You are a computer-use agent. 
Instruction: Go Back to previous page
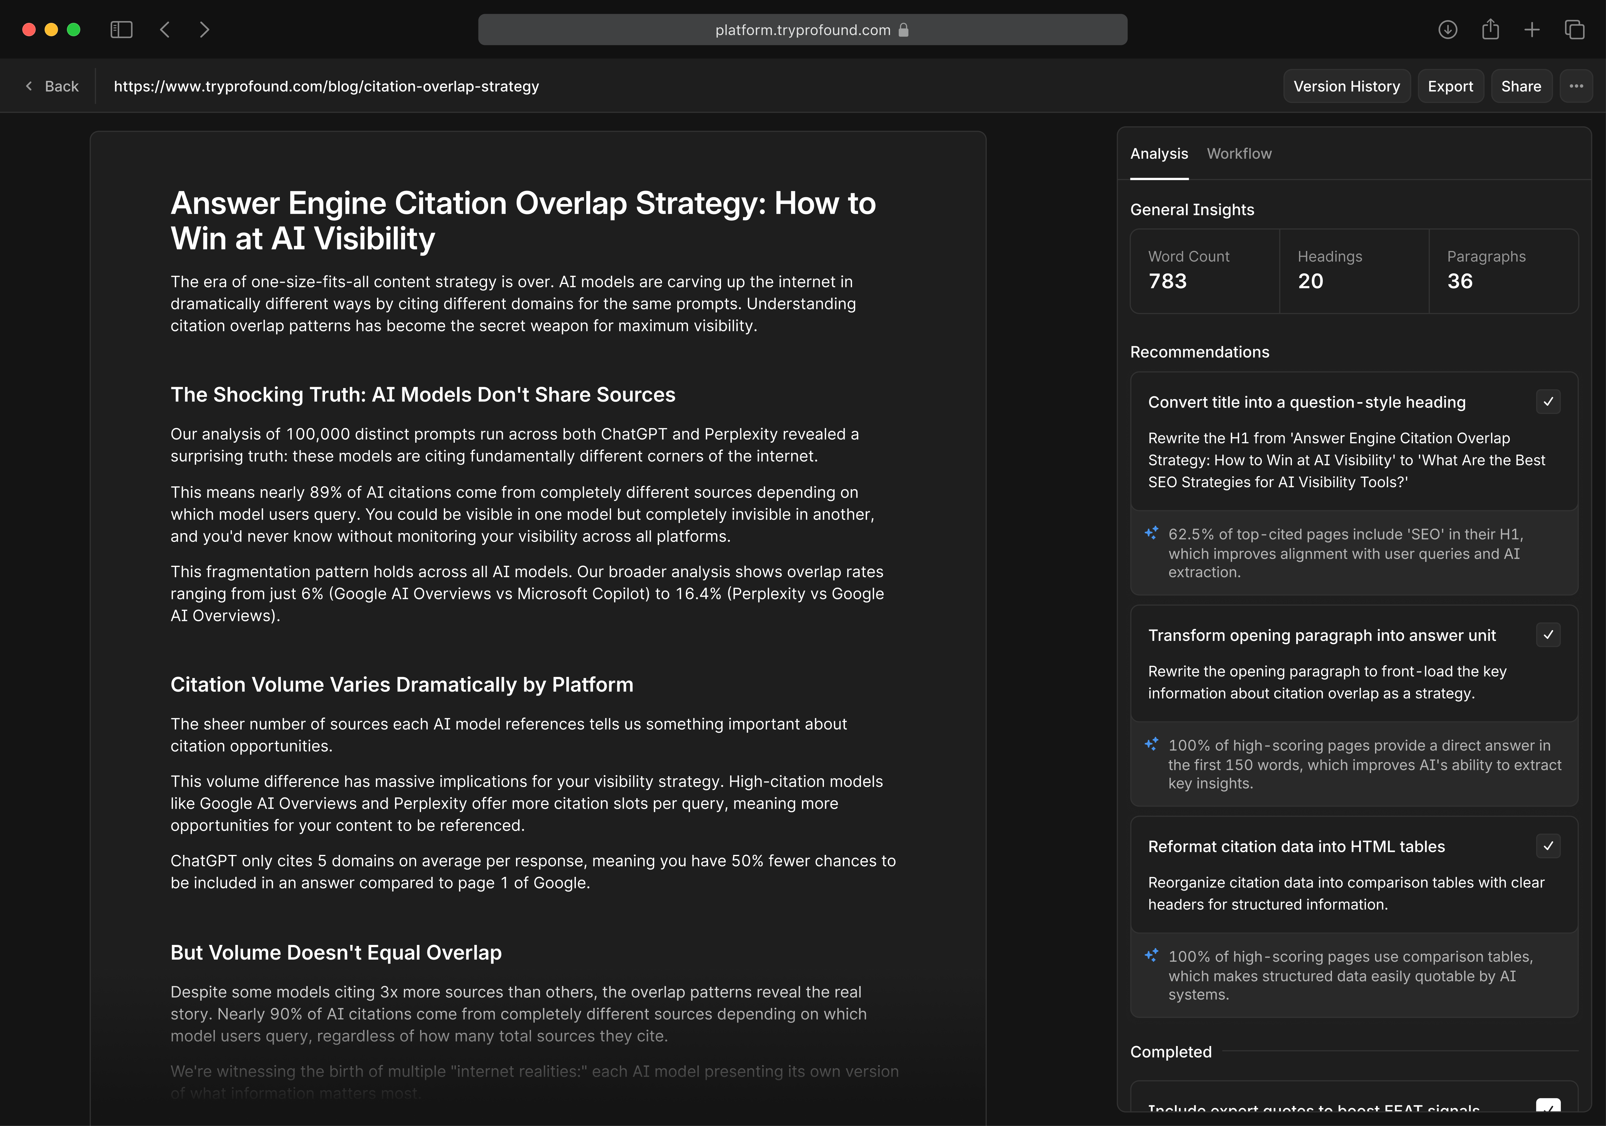tap(53, 86)
